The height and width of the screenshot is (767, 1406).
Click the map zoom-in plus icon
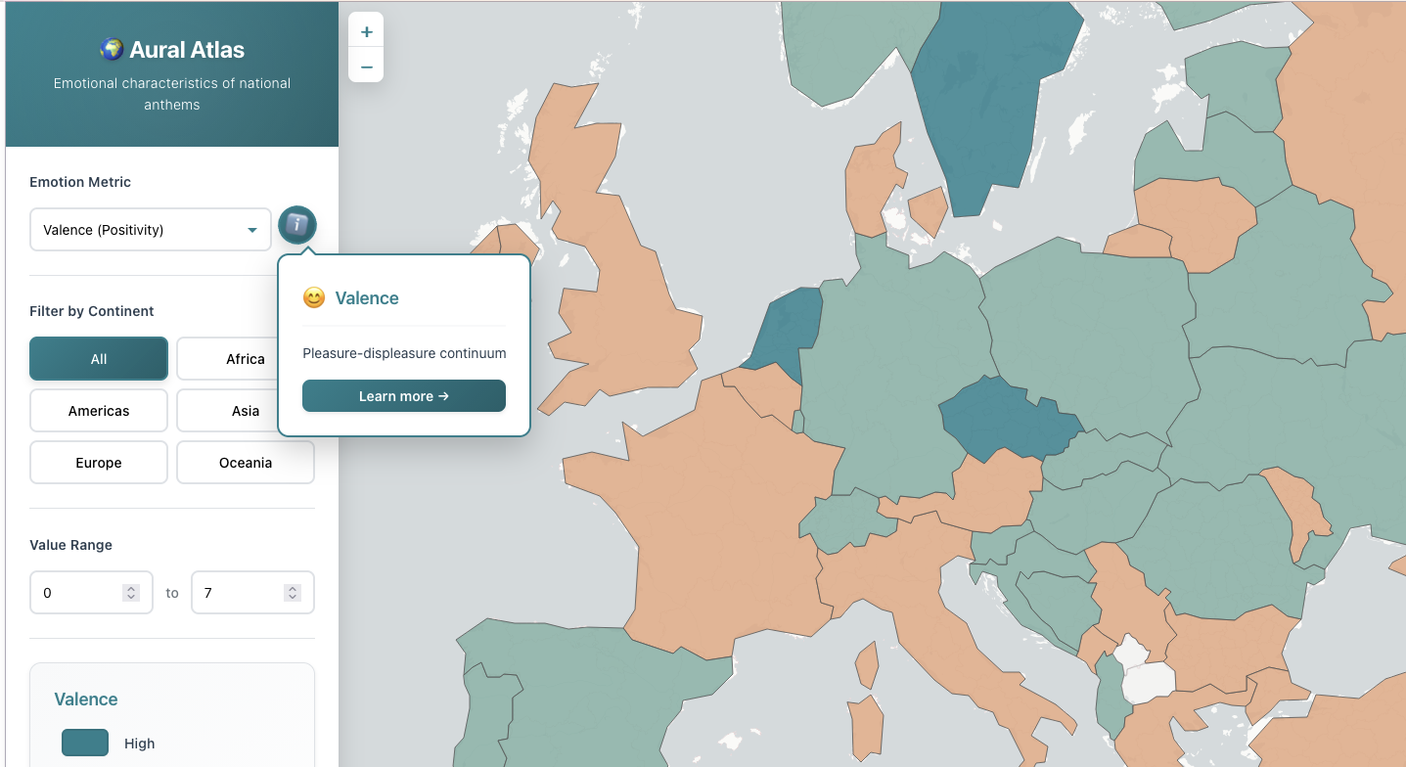click(366, 30)
